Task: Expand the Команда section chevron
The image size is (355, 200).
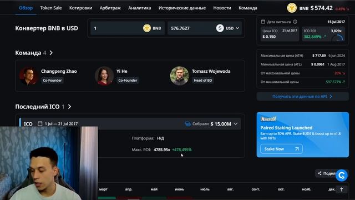Action: tap(51, 53)
